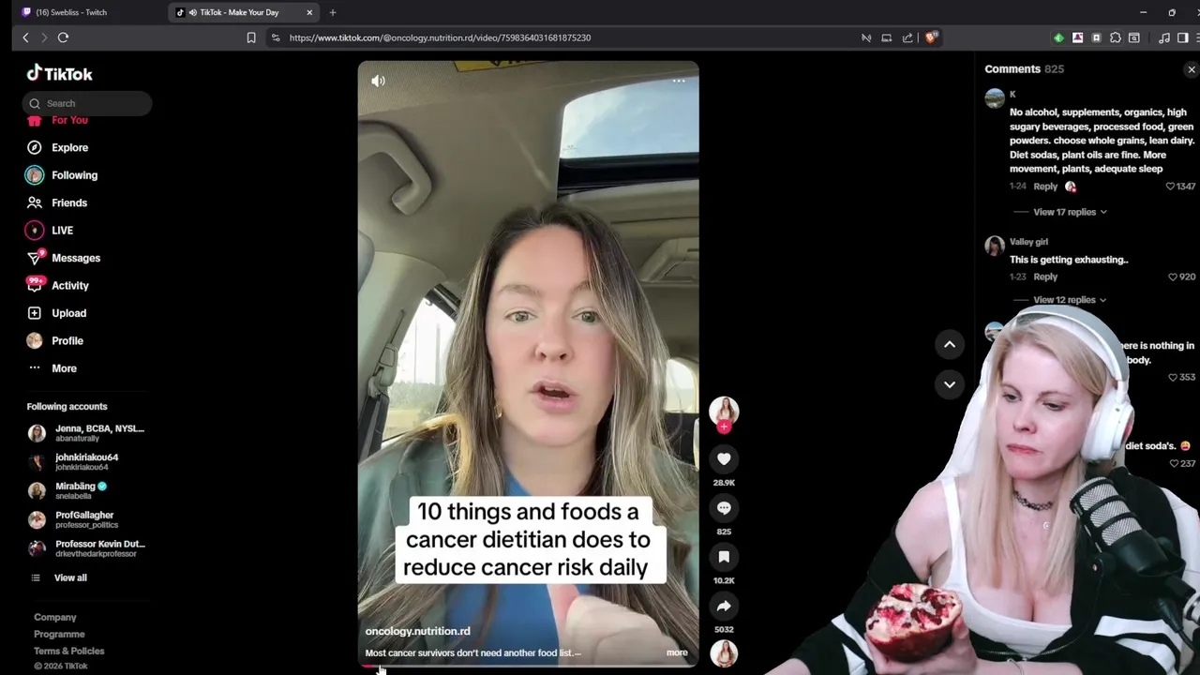The image size is (1200, 675).
Task: Follow creator with the red plus button
Action: tap(724, 427)
